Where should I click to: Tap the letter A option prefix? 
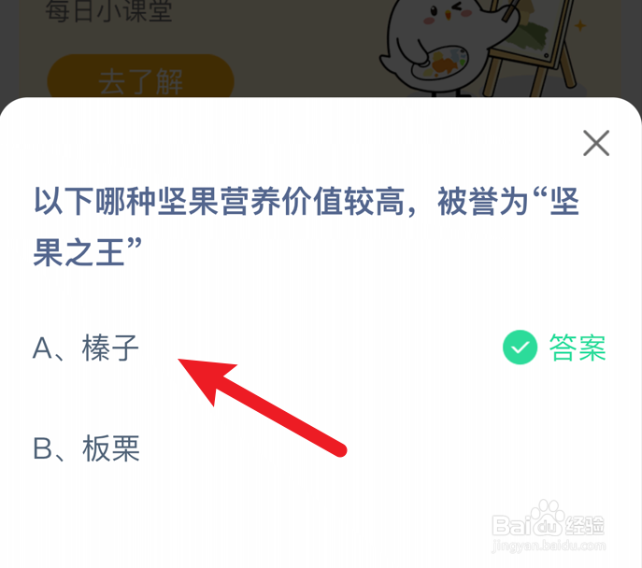[43, 349]
